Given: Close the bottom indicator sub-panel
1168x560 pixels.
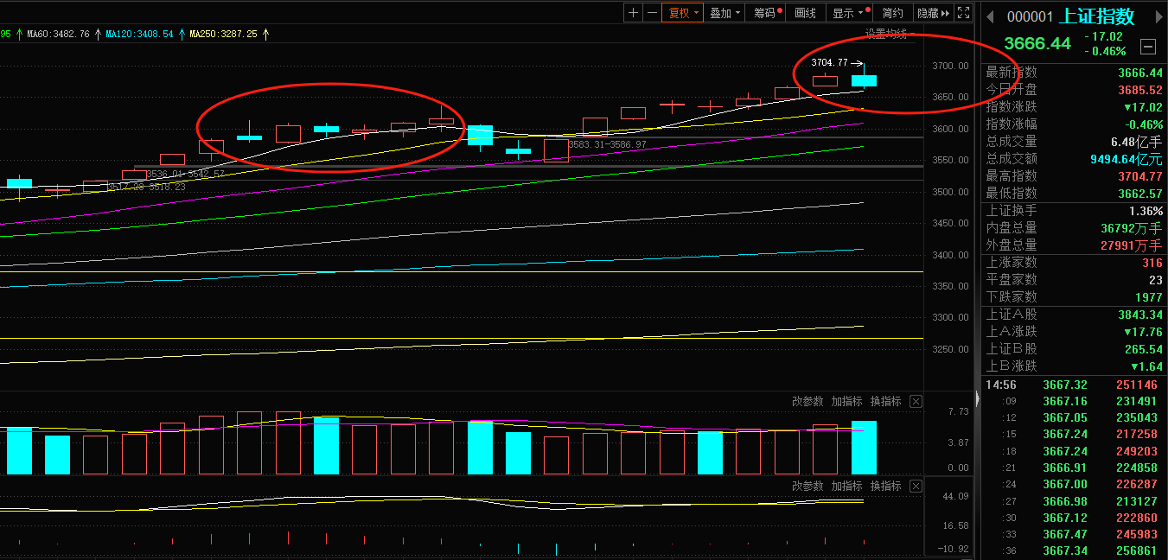Looking at the screenshot, I should point(916,487).
